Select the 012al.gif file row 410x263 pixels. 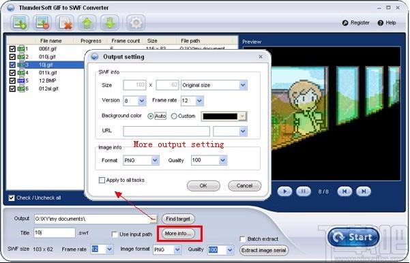tap(48, 89)
